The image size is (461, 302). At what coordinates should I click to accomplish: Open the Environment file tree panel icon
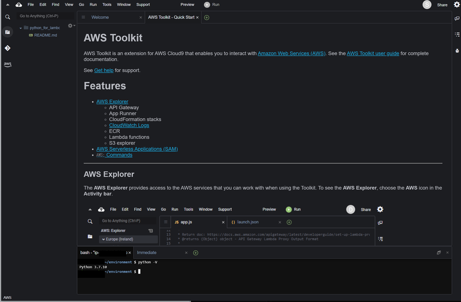[x=8, y=32]
